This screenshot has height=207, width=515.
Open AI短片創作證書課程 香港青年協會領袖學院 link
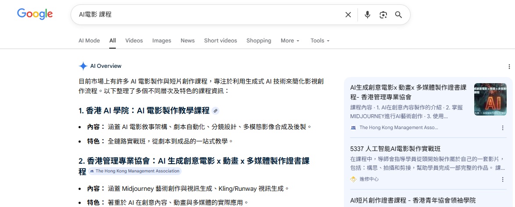[x=412, y=200]
